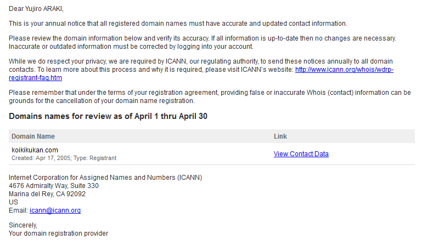Click the 'Please remember that under the terms' paragraph
Viewport: 422px width, 245px height.
point(210,97)
